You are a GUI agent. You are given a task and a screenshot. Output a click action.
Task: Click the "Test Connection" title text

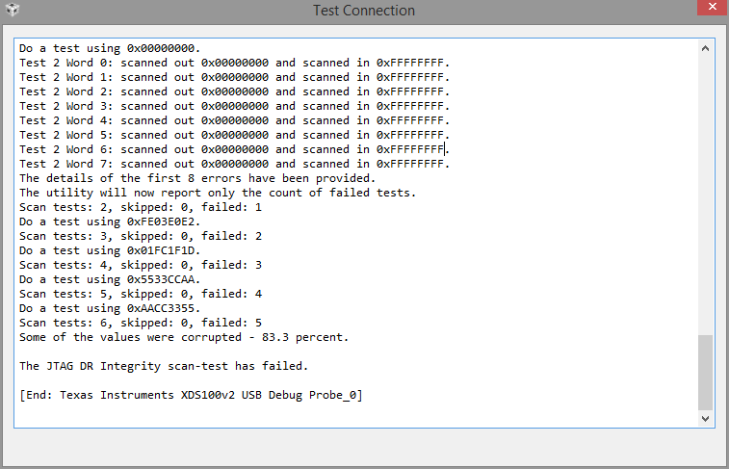tap(364, 11)
